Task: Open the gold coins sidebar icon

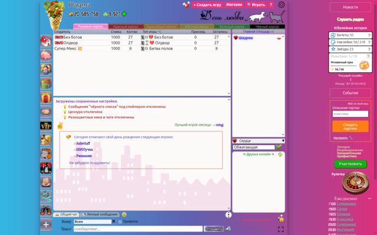Action: click(46, 140)
